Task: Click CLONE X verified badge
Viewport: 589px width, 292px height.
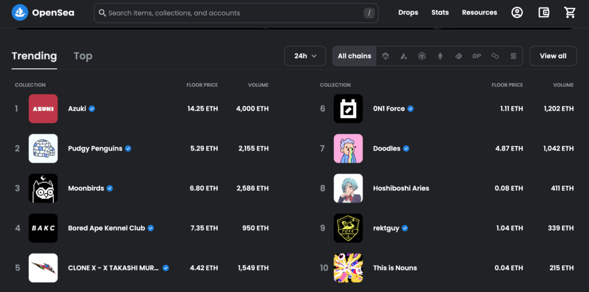Action: [166, 268]
